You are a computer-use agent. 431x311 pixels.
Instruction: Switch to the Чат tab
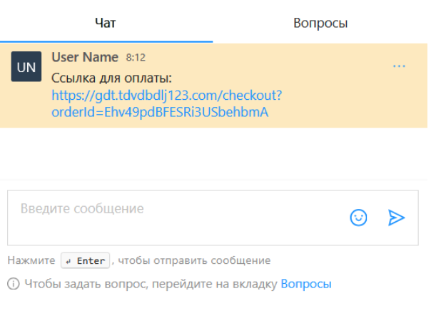pyautogui.click(x=106, y=23)
